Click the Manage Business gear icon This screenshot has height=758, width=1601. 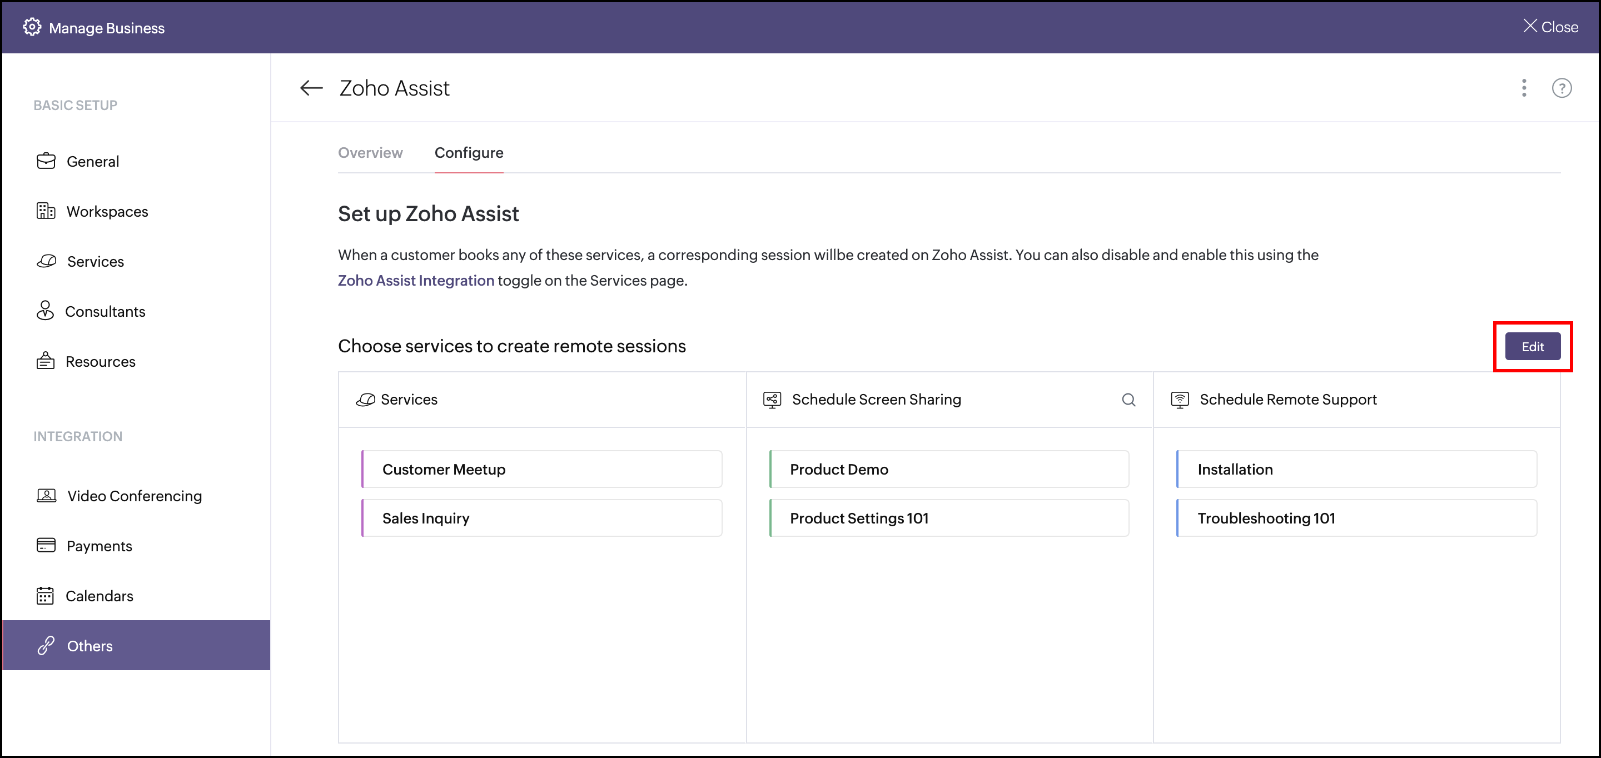point(31,27)
